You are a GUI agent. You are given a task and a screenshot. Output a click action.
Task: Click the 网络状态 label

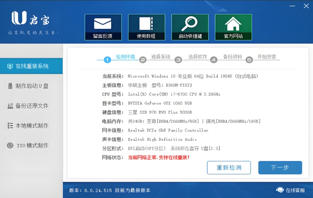[113, 157]
